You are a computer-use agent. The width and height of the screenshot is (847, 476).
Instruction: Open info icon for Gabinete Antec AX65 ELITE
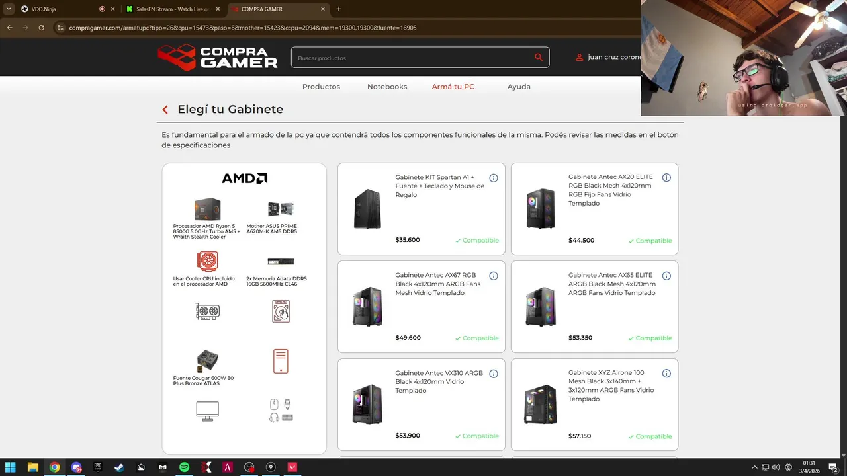point(666,276)
